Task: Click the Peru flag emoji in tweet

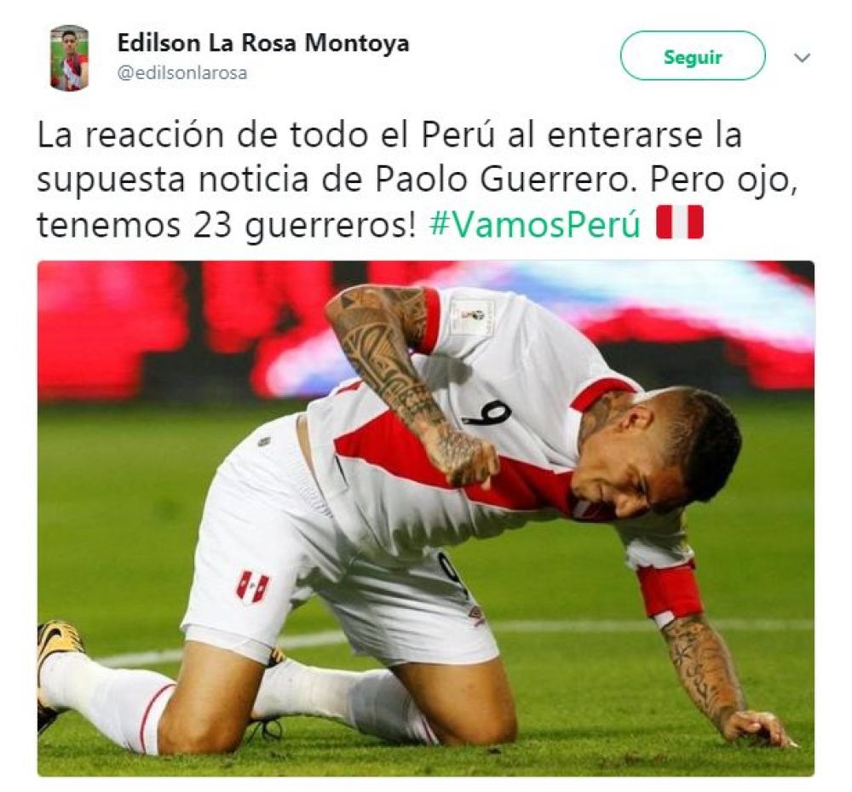Action: pos(680,222)
